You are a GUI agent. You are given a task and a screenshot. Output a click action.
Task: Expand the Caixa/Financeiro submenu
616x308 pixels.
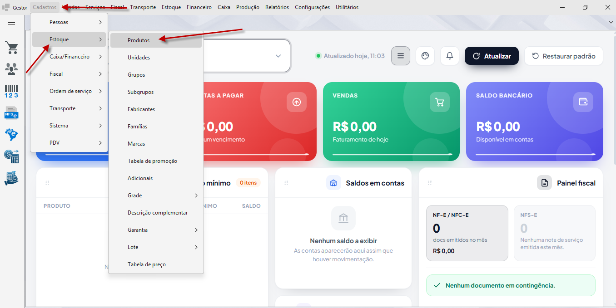(69, 57)
